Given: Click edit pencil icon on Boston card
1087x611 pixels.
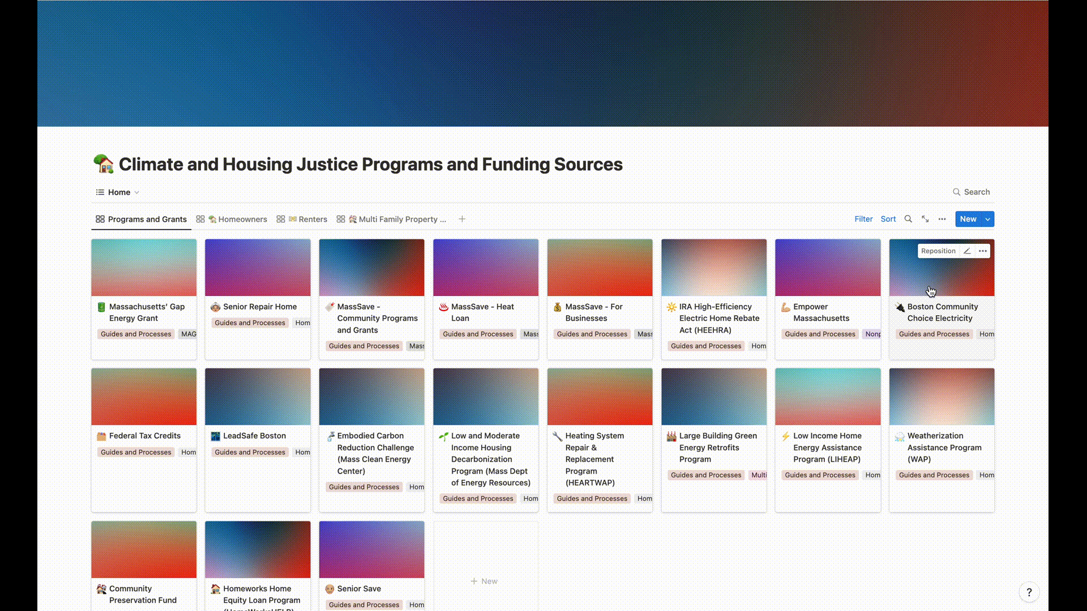Looking at the screenshot, I should click(967, 251).
